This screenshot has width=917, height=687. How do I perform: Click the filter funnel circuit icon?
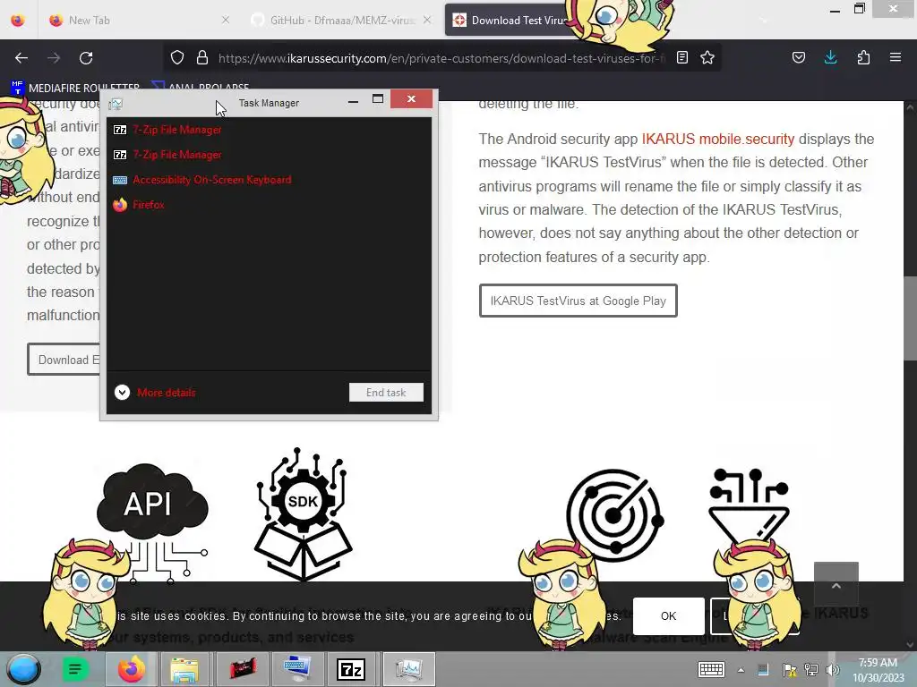[750, 507]
